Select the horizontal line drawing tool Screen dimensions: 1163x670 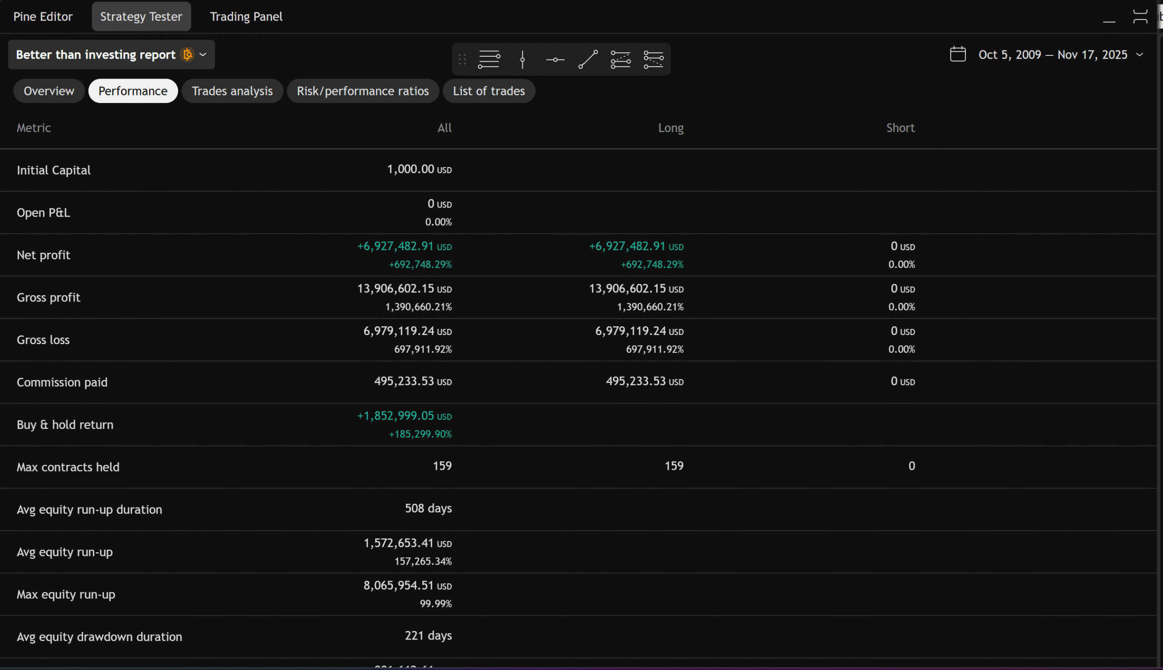coord(555,59)
